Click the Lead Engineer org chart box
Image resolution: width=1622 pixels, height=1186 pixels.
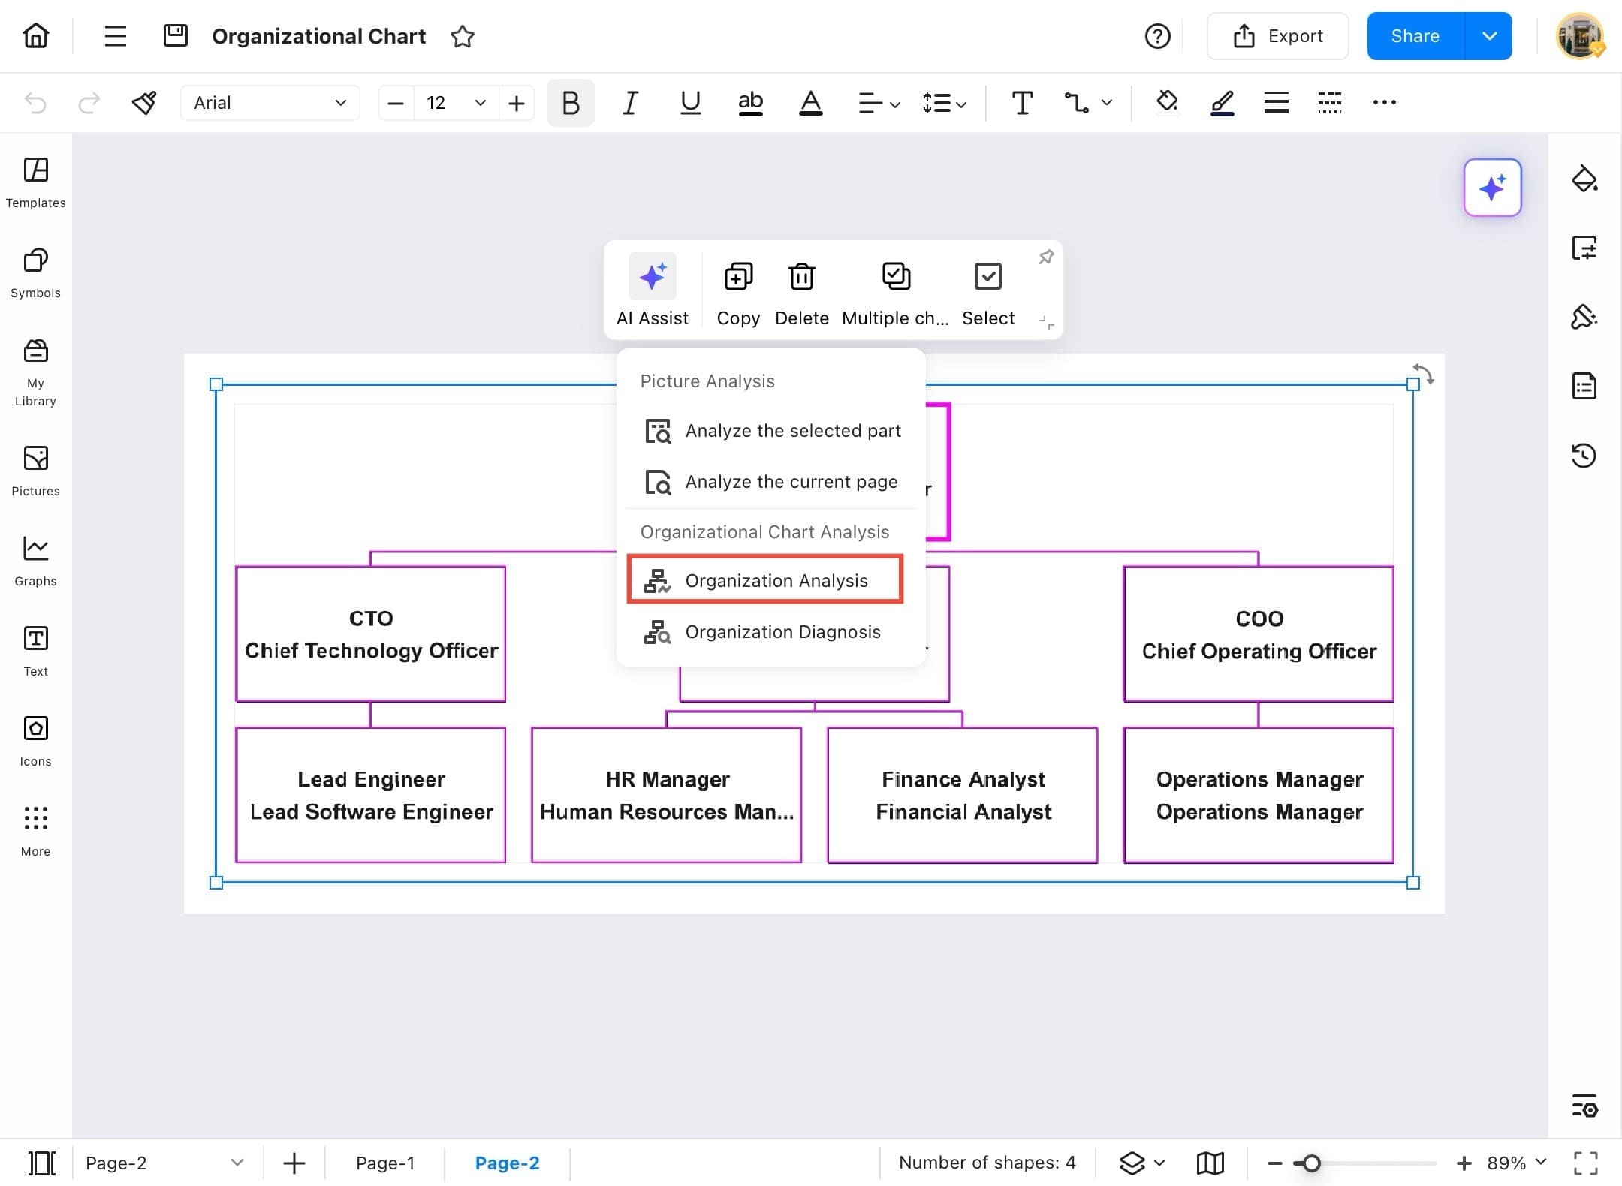coord(371,795)
